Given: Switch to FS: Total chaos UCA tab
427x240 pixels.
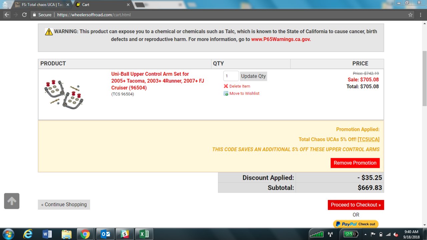Looking at the screenshot, I should (42, 5).
